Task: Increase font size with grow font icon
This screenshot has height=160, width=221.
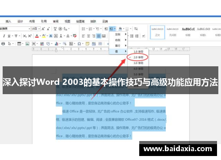Action: pos(43,29)
